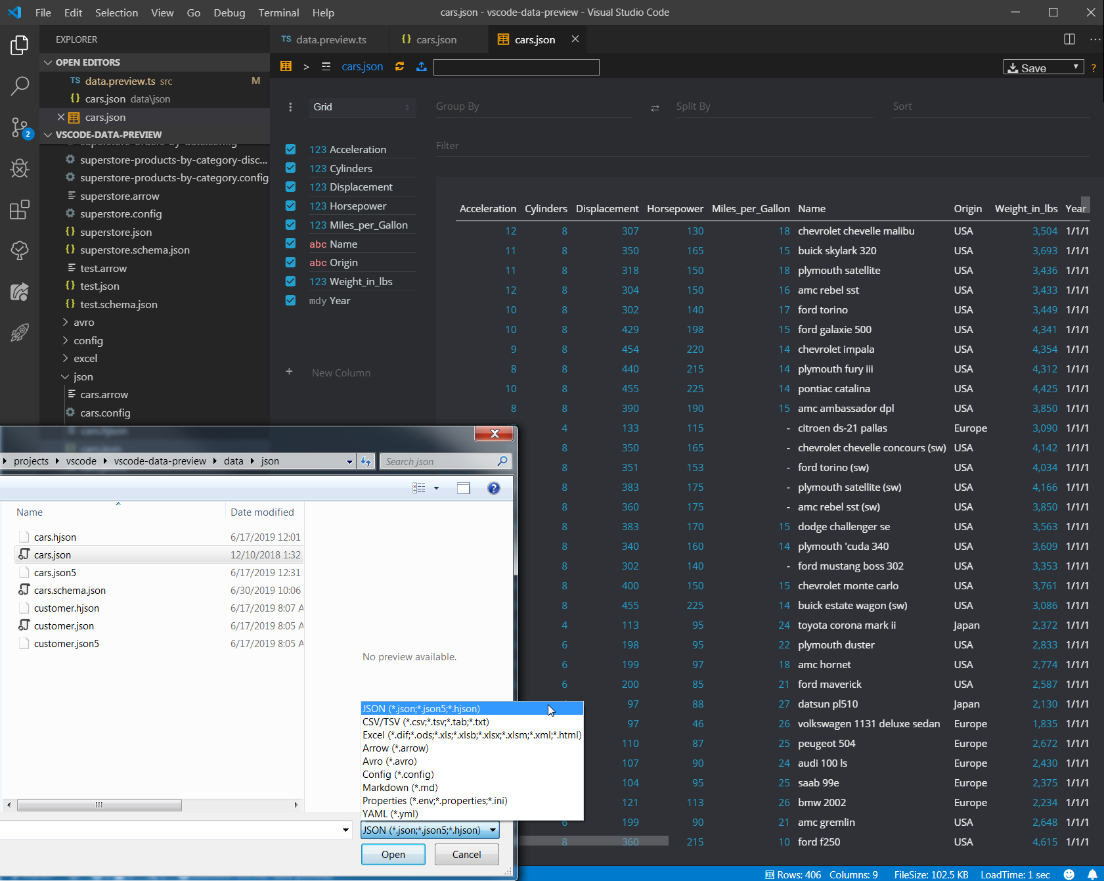The image size is (1104, 881).
Task: Open the File menu
Action: (43, 12)
